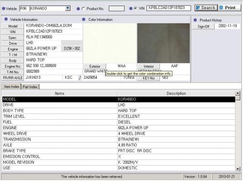
Task: Select the BRAKE TYPE row
Action: pyautogui.click(x=119, y=151)
